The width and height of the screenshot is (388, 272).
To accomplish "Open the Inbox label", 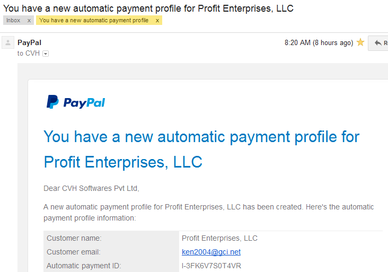I will (x=13, y=20).
